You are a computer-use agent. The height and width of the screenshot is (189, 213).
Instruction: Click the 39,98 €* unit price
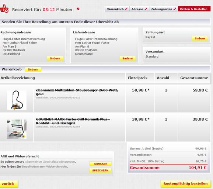coord(141,119)
